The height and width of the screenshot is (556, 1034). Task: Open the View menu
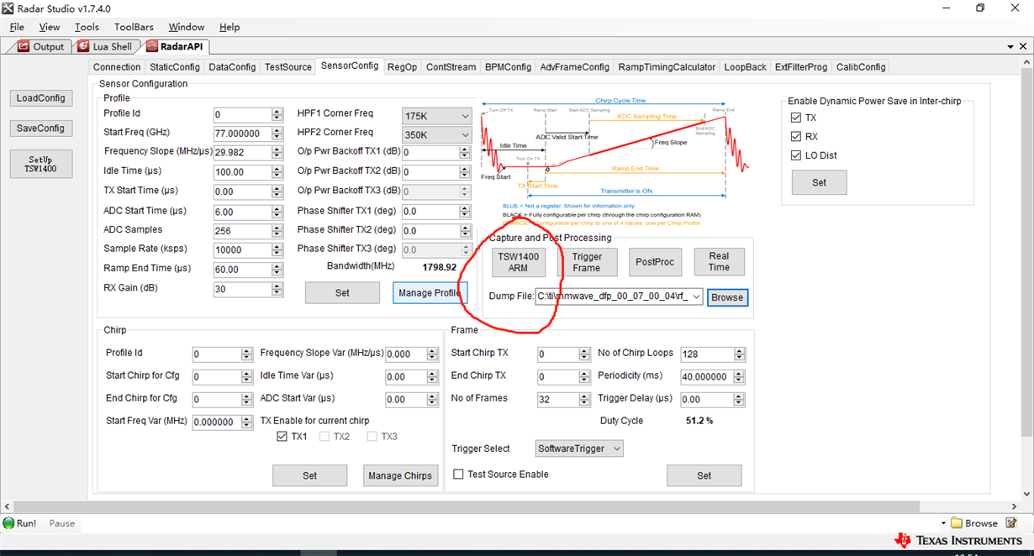point(50,27)
